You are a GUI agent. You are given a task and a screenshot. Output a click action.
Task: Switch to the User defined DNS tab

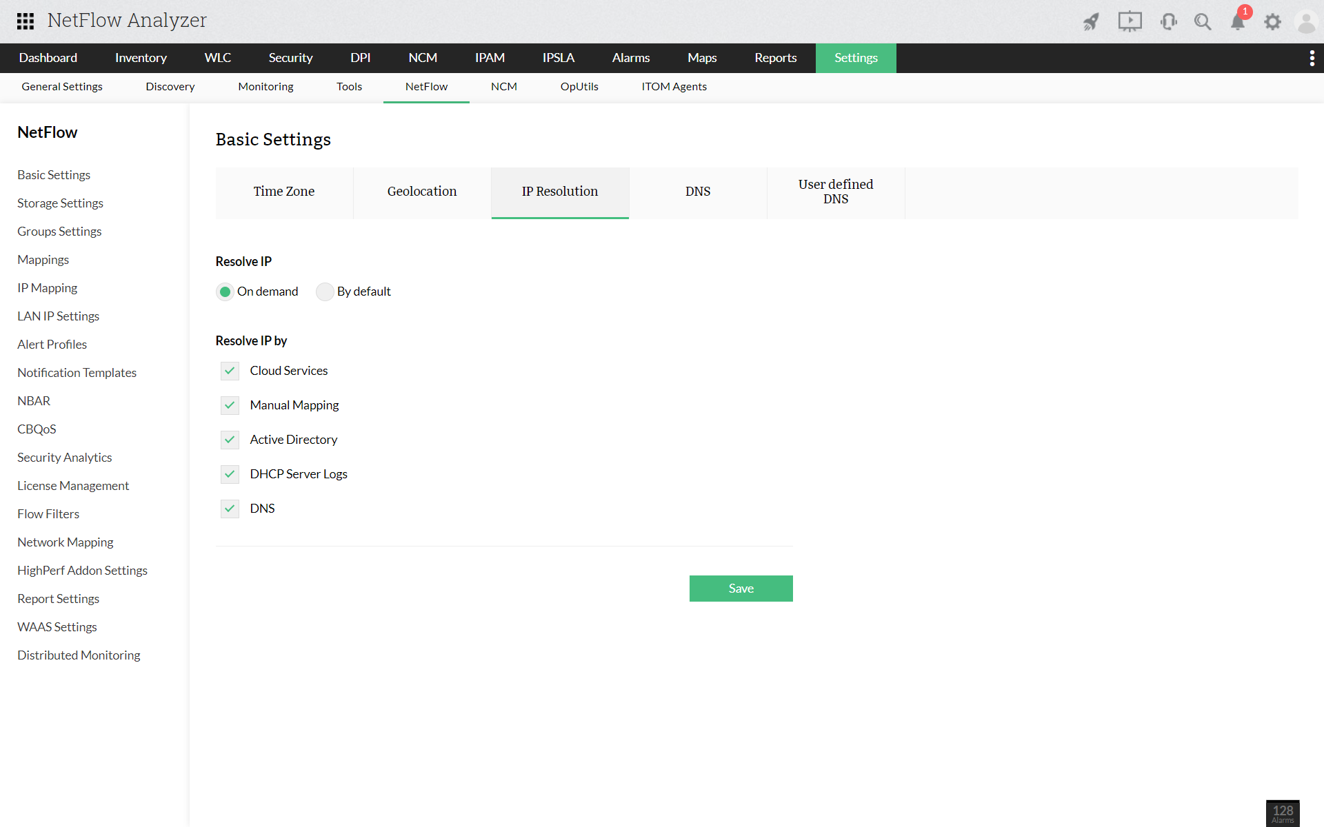836,192
